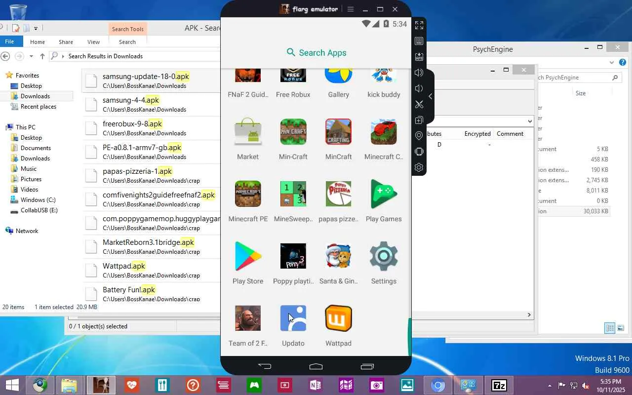Open Documents under This PC
632x395 pixels.
click(36, 148)
